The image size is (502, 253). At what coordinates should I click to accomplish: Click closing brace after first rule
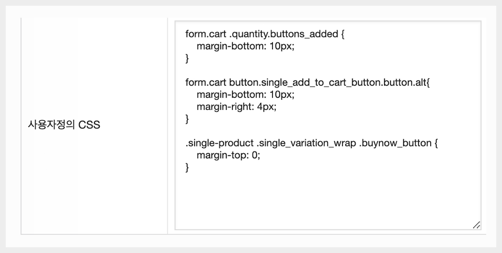tap(187, 59)
